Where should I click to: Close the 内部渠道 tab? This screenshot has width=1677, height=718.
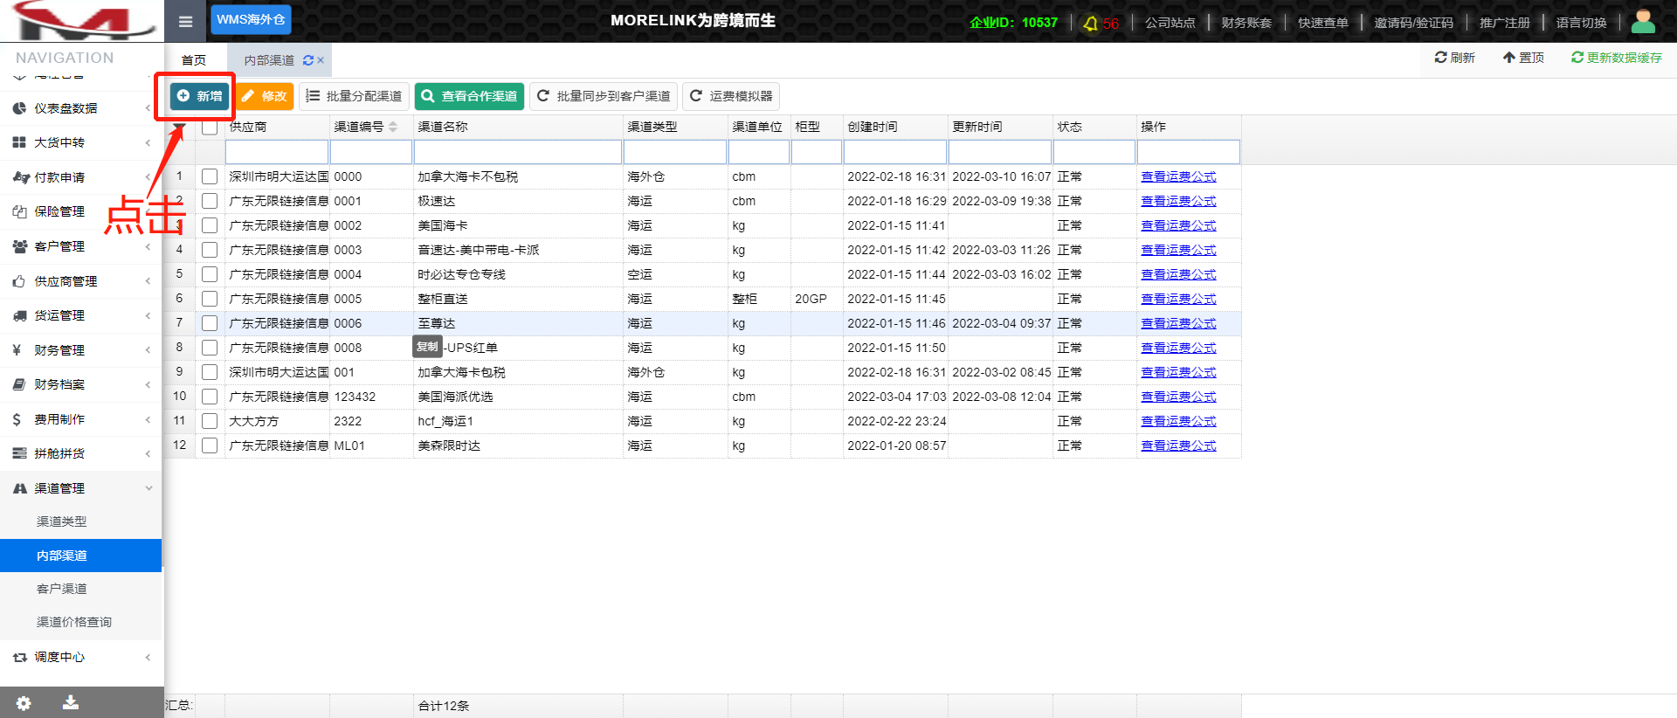point(321,60)
